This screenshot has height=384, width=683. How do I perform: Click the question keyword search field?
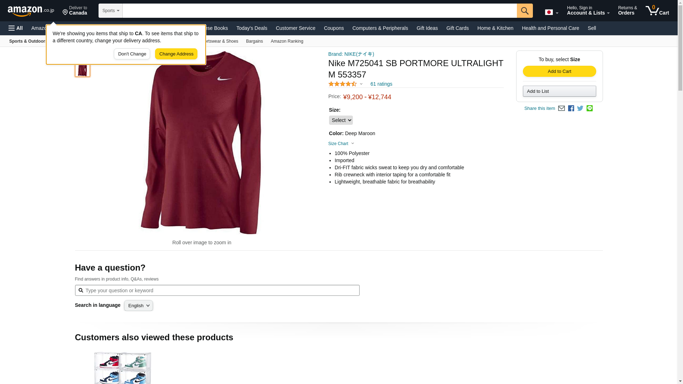221,290
